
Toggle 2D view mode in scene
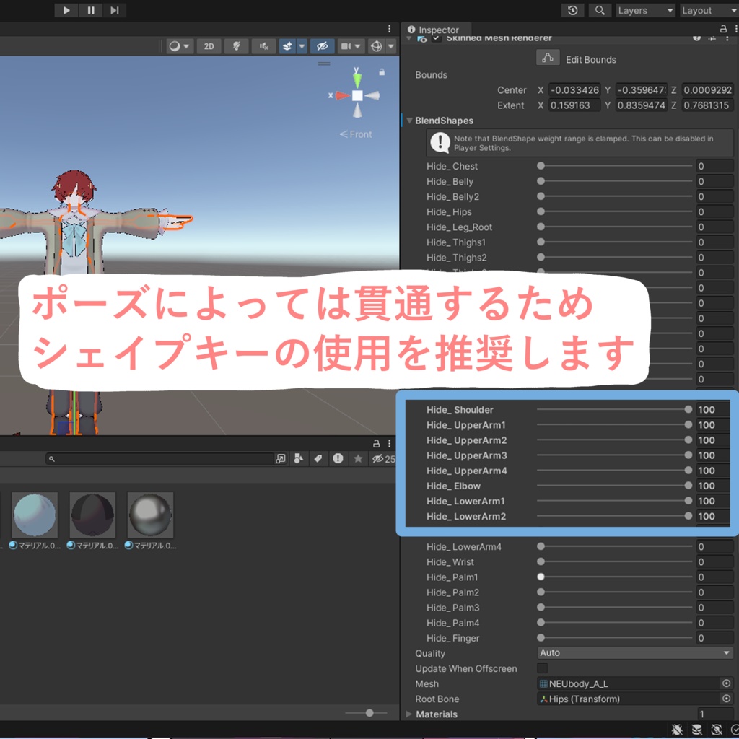[x=209, y=46]
